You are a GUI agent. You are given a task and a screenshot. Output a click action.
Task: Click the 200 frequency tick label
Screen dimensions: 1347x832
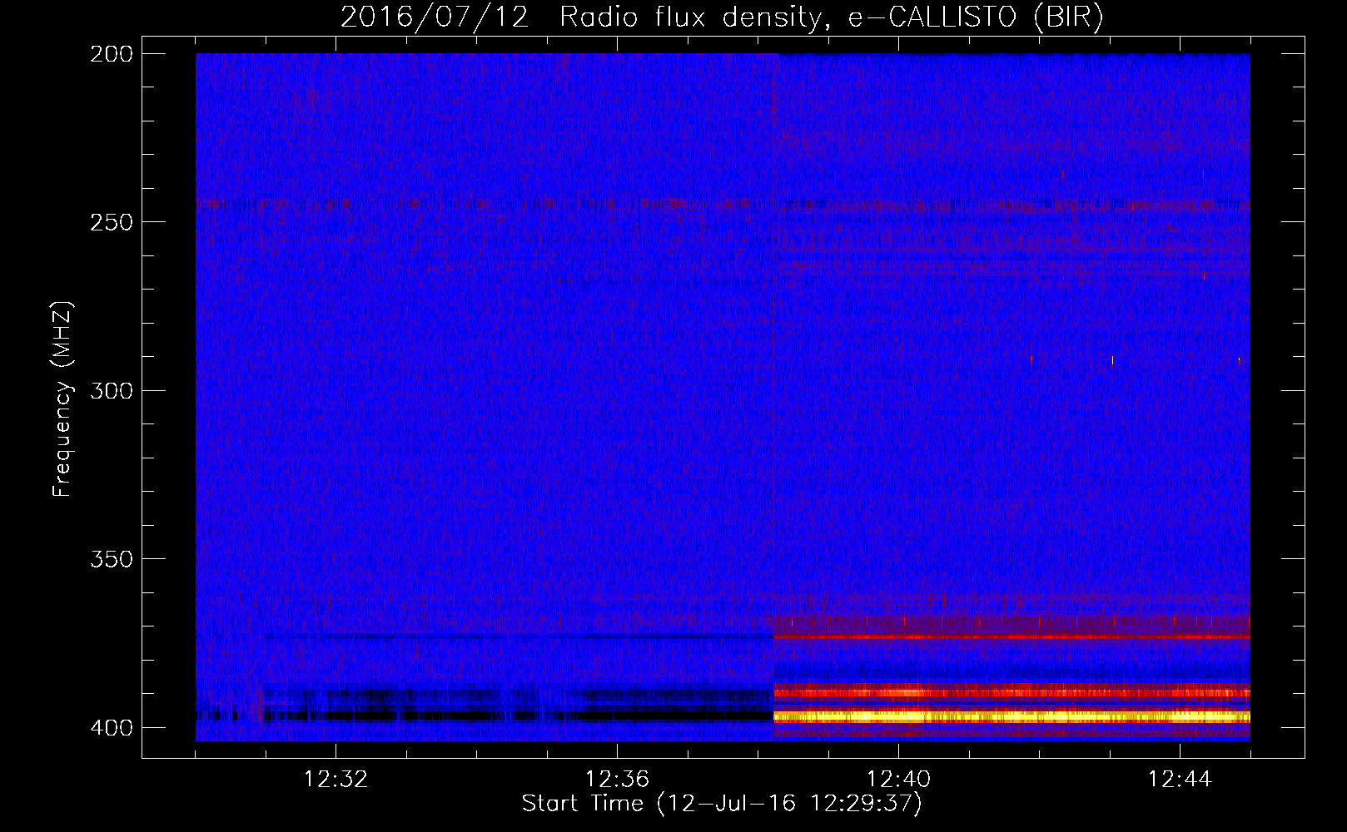point(112,54)
